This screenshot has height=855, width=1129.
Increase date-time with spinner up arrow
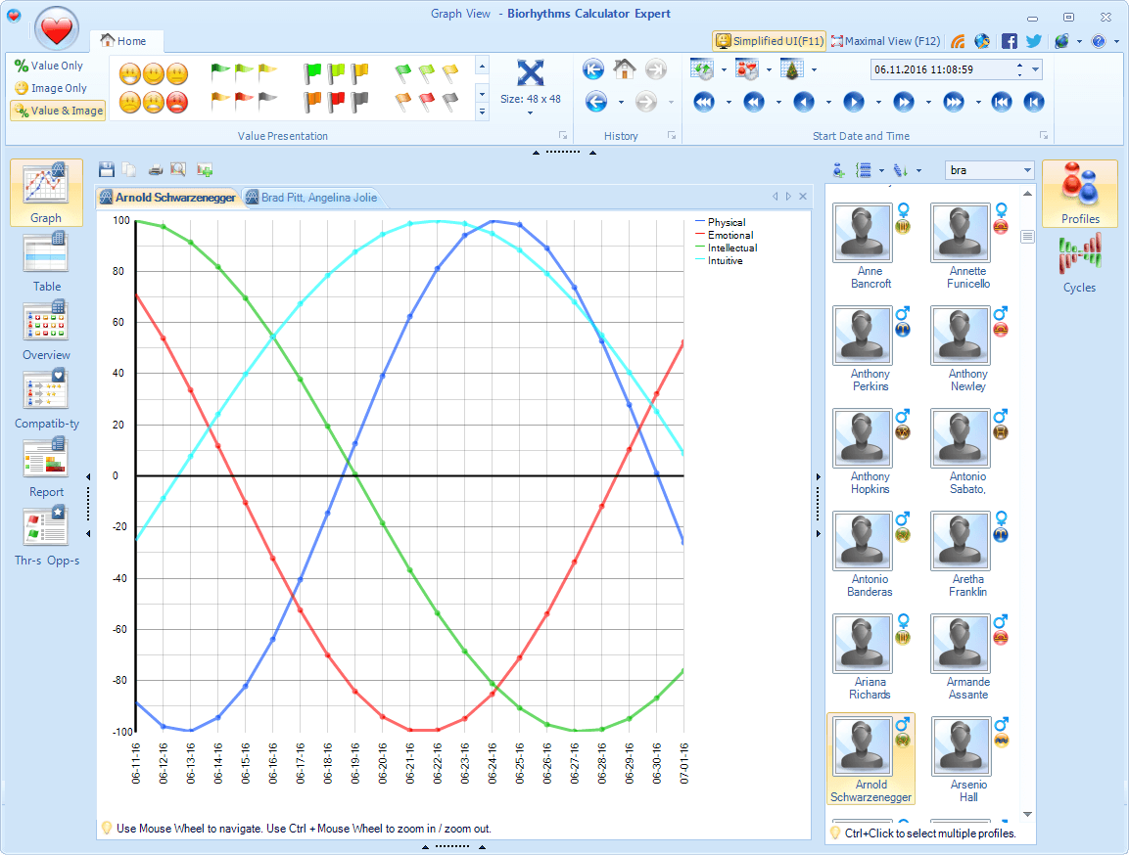1019,66
